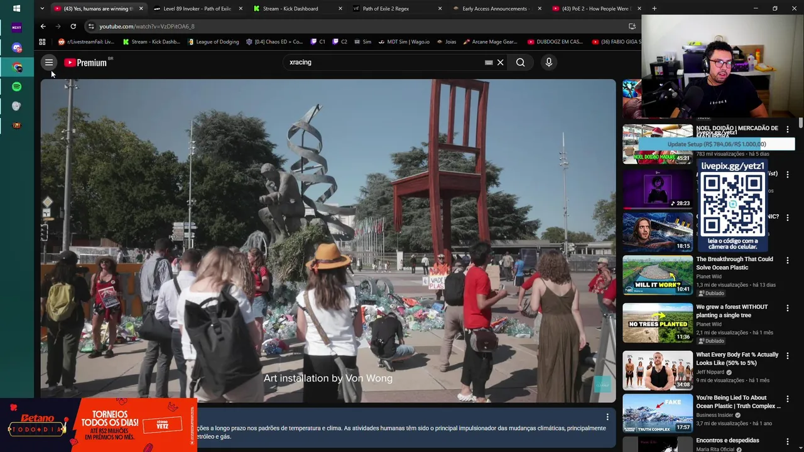
Task: Open more options for 'What Every Body Fat %' video
Action: click(787, 356)
